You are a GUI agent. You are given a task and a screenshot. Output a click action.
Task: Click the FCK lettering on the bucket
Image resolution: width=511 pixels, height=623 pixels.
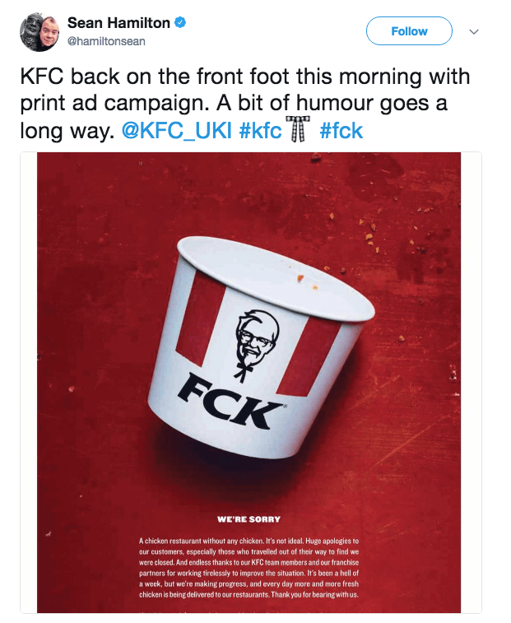click(230, 402)
